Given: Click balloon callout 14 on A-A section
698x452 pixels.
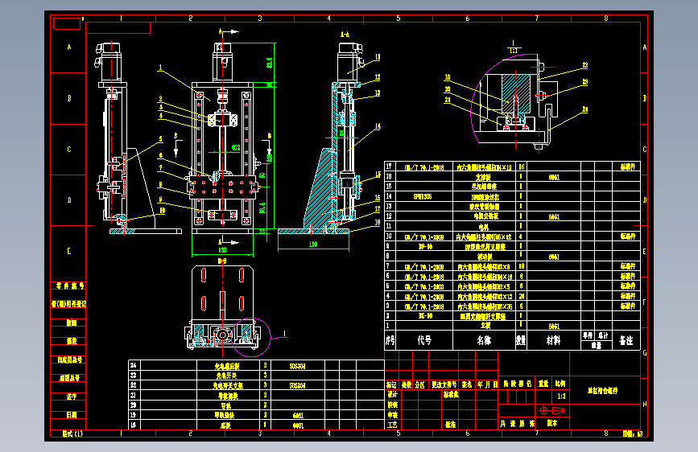Looking at the screenshot, I should point(378,126).
